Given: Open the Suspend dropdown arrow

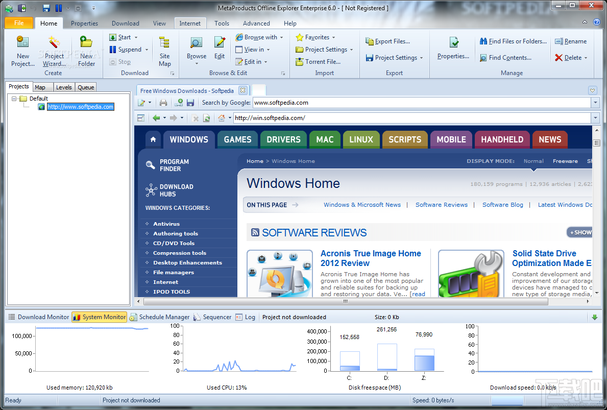Looking at the screenshot, I should click(x=147, y=50).
